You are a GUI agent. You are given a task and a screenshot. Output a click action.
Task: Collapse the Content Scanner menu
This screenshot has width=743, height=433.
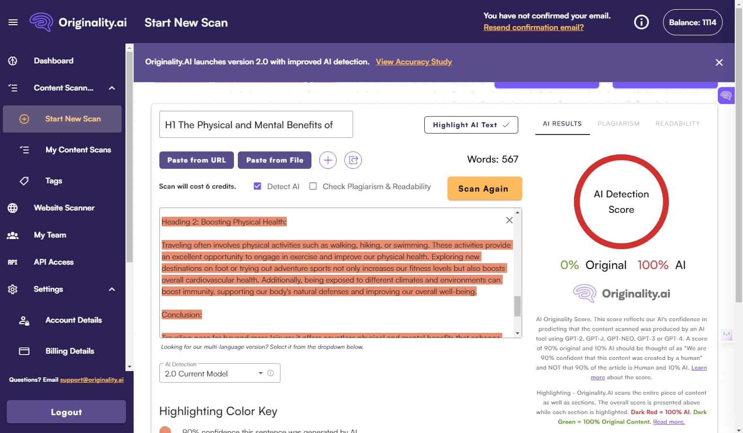(111, 88)
